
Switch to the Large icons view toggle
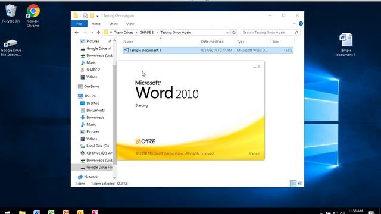299,184
